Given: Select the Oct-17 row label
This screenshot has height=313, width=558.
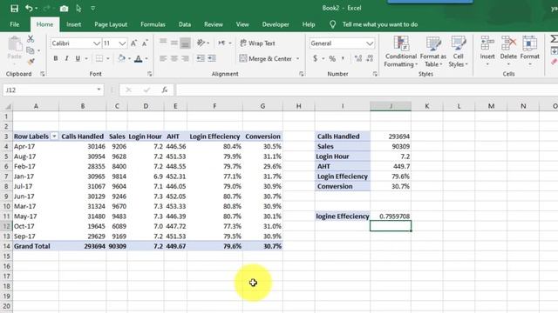Looking at the screenshot, I should 36,226.
